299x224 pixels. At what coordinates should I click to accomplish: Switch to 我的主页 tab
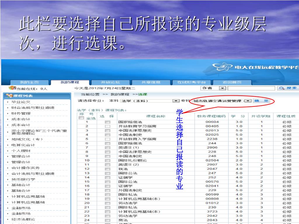click(29, 82)
